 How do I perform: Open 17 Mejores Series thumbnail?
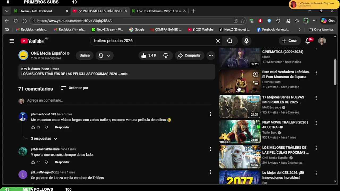240,106
